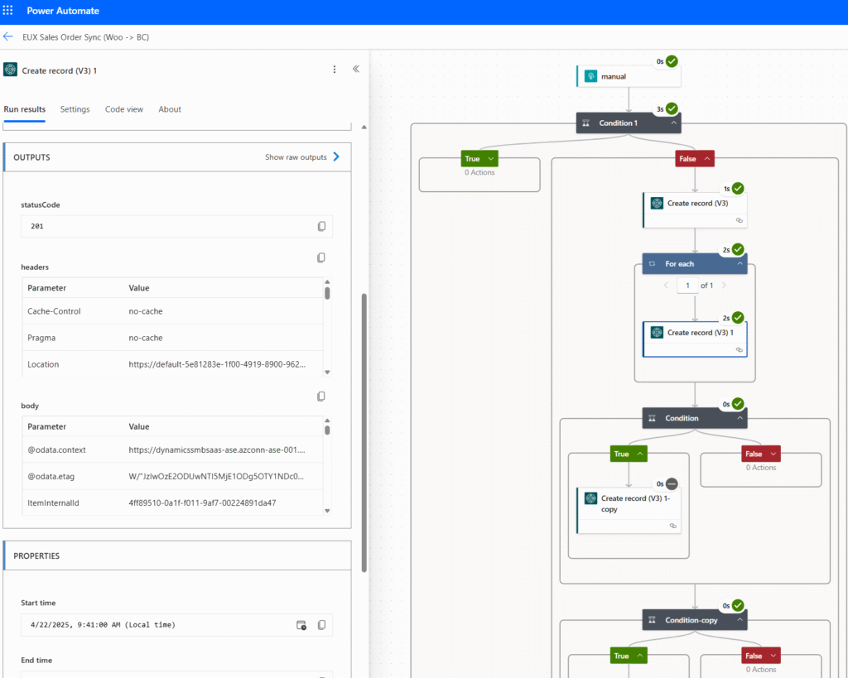Click the Create record (V3) connector icon
This screenshot has width=848, height=678.
[x=657, y=204]
